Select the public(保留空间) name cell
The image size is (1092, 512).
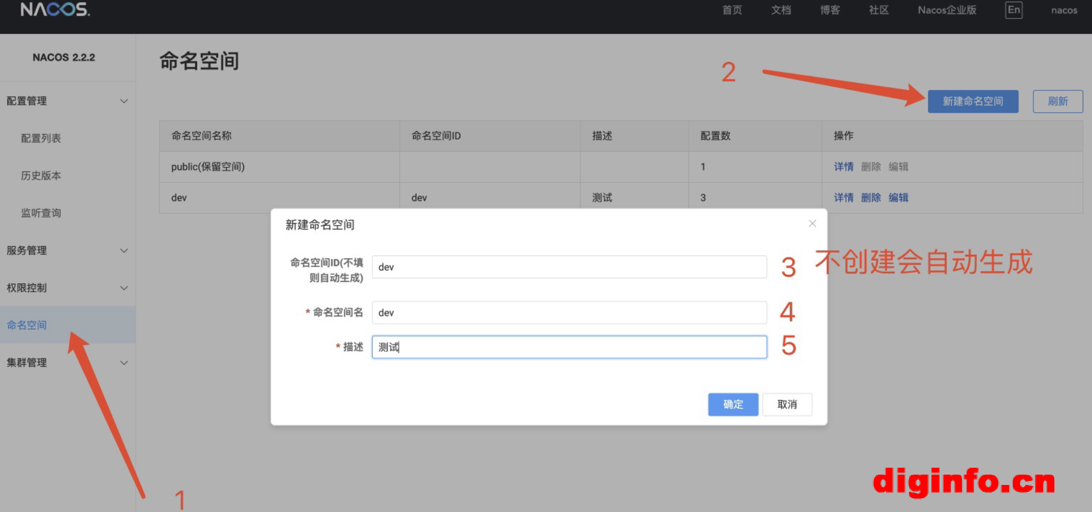coord(280,167)
